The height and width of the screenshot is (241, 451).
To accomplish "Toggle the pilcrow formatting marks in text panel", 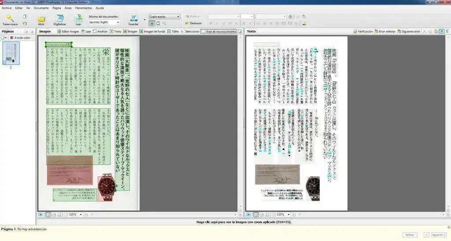I will pos(447,31).
